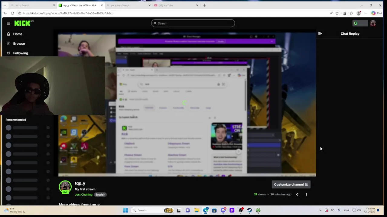Switch to the (18) YouTube tab
This screenshot has height=217, width=387.
[176, 5]
